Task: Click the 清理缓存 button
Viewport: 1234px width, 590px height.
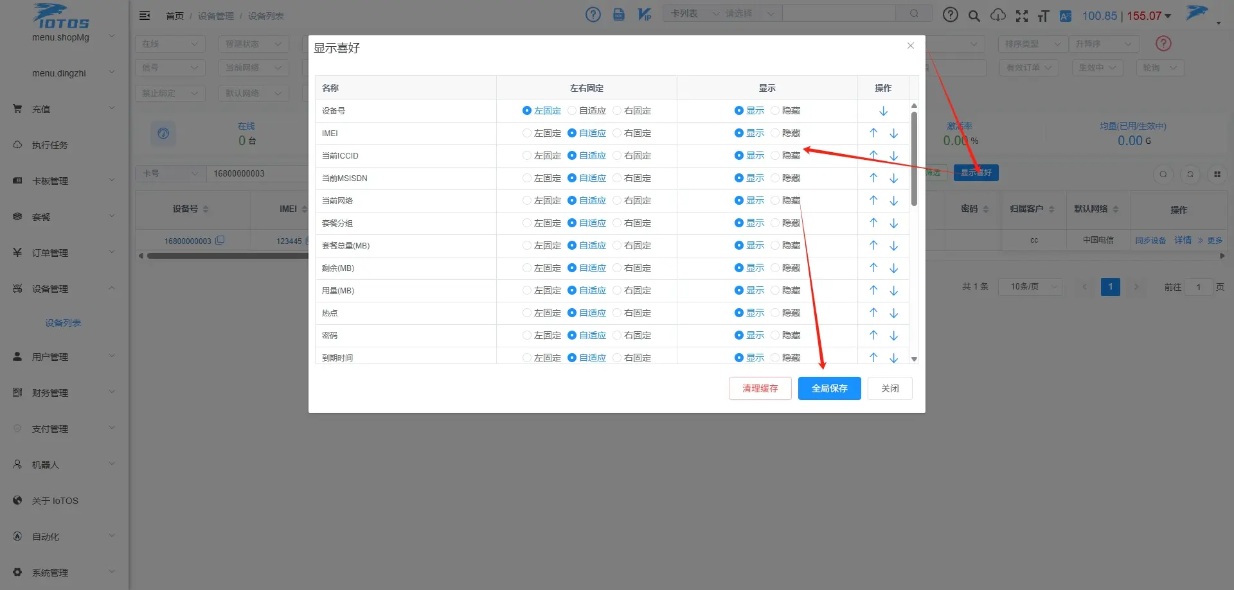Action: [x=760, y=388]
